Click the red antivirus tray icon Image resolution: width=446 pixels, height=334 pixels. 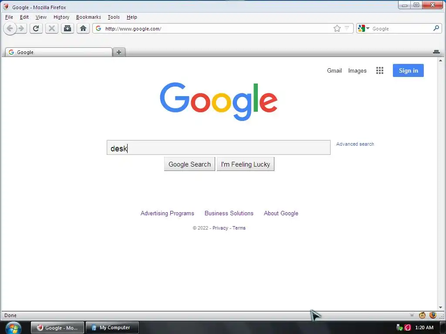408,327
